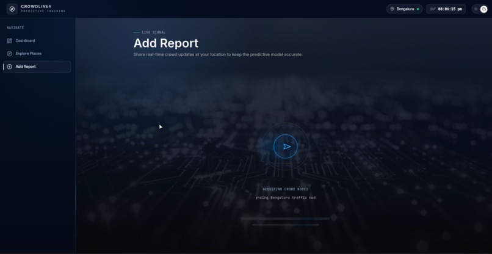Image resolution: width=492 pixels, height=254 pixels.
Task: Select the sun light-mode icon
Action: [476, 9]
